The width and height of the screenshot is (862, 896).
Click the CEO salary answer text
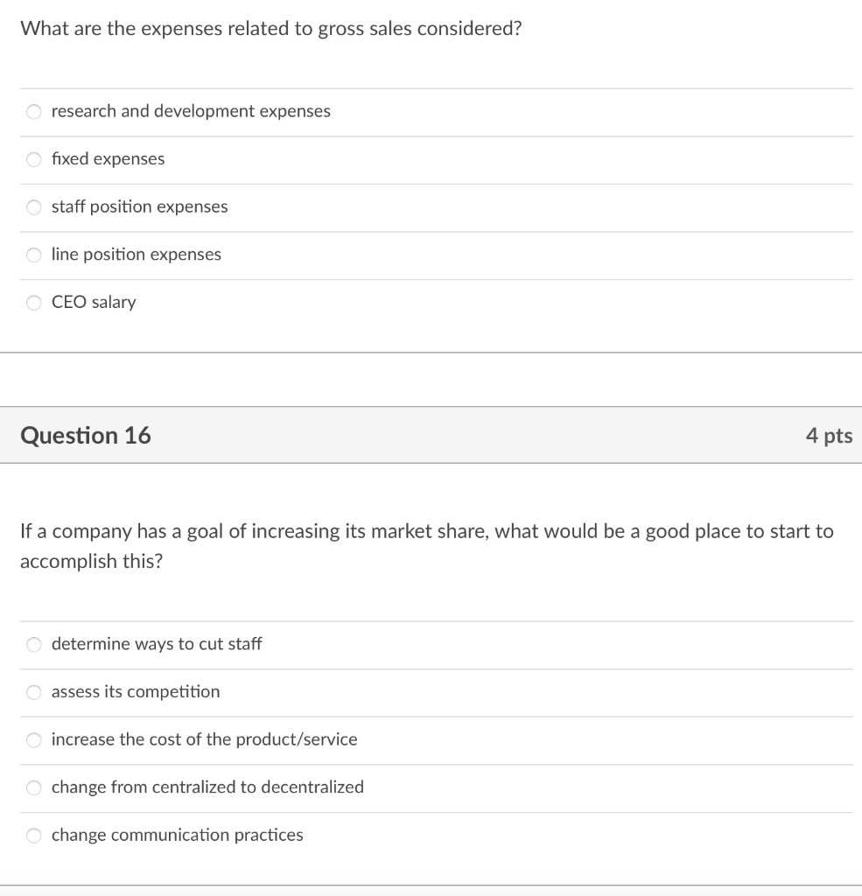94,302
